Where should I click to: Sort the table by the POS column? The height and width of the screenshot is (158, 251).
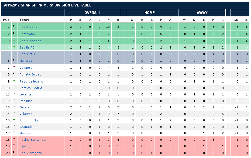pos(6,20)
